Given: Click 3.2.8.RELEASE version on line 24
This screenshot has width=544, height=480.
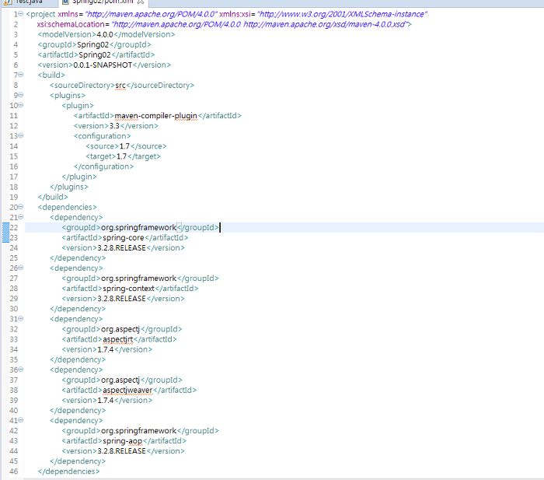Looking at the screenshot, I should (121, 248).
